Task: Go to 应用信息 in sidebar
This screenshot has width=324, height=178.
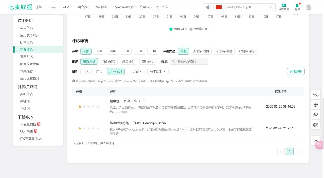Action: pyautogui.click(x=26, y=28)
